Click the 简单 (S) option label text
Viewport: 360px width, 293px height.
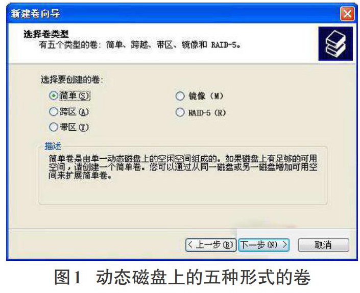click(75, 95)
